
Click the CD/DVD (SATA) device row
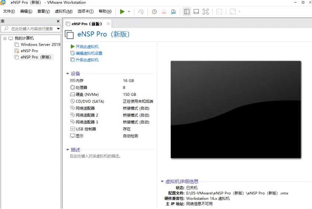click(112, 101)
